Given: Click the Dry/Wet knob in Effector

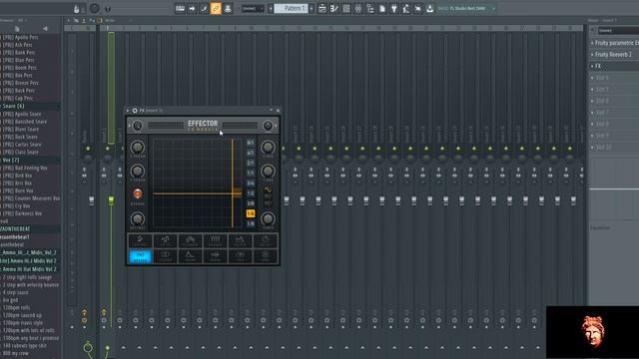Looking at the screenshot, I should click(138, 219).
